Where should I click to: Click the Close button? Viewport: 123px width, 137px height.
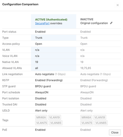pyautogui.click(x=115, y=133)
